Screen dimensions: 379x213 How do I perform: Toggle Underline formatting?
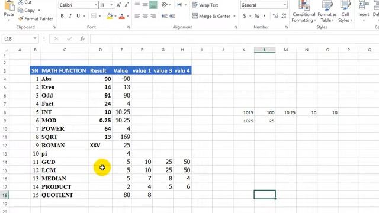[78, 16]
